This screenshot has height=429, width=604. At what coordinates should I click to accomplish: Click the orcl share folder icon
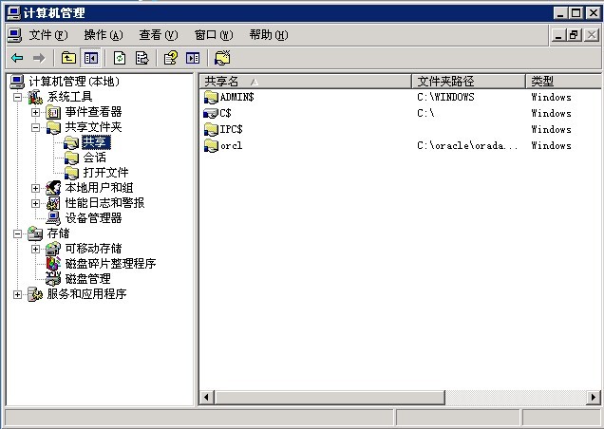(211, 146)
